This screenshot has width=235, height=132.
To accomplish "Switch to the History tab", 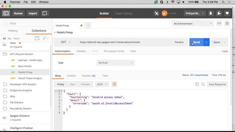I will [x=13, y=31].
